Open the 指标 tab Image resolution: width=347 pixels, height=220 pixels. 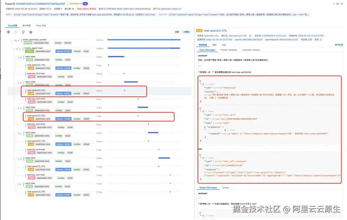point(214,45)
